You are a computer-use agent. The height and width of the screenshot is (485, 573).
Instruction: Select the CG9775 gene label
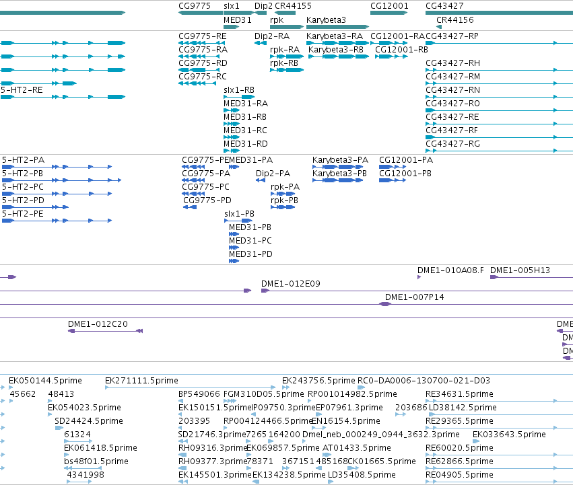click(195, 6)
